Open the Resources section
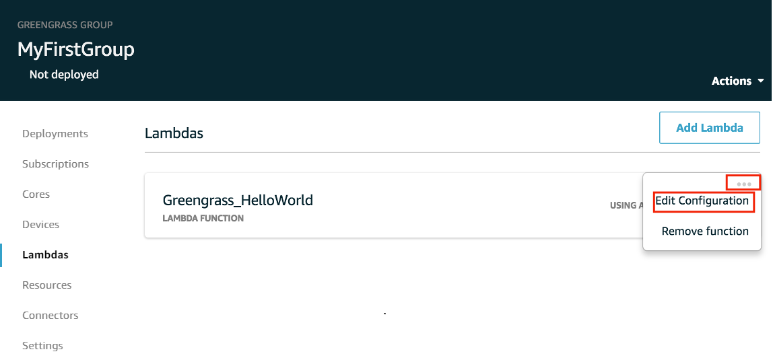This screenshot has height=360, width=773. 47,285
